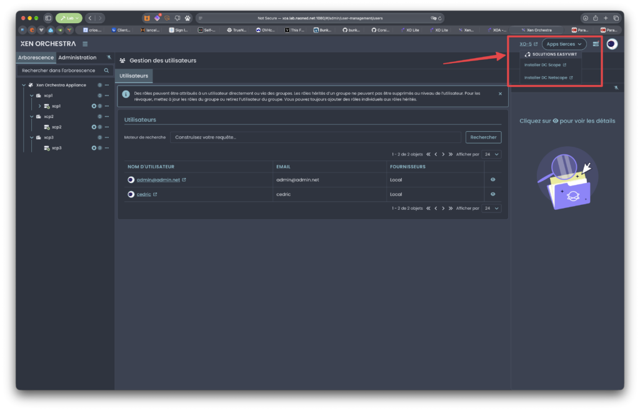This screenshot has width=640, height=411.
Task: Click the pin icon beside the Administration tab
Action: 109,57
